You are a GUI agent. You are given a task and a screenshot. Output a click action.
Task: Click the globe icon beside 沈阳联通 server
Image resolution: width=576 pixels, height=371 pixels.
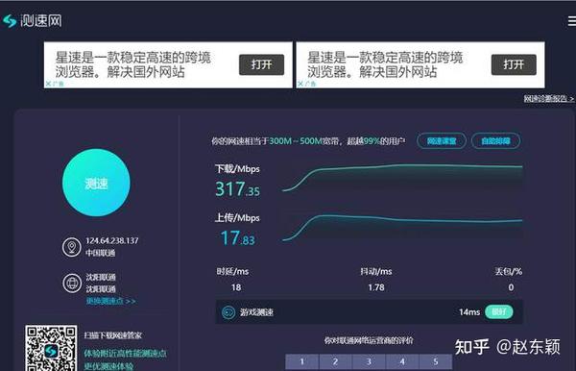[72, 283]
